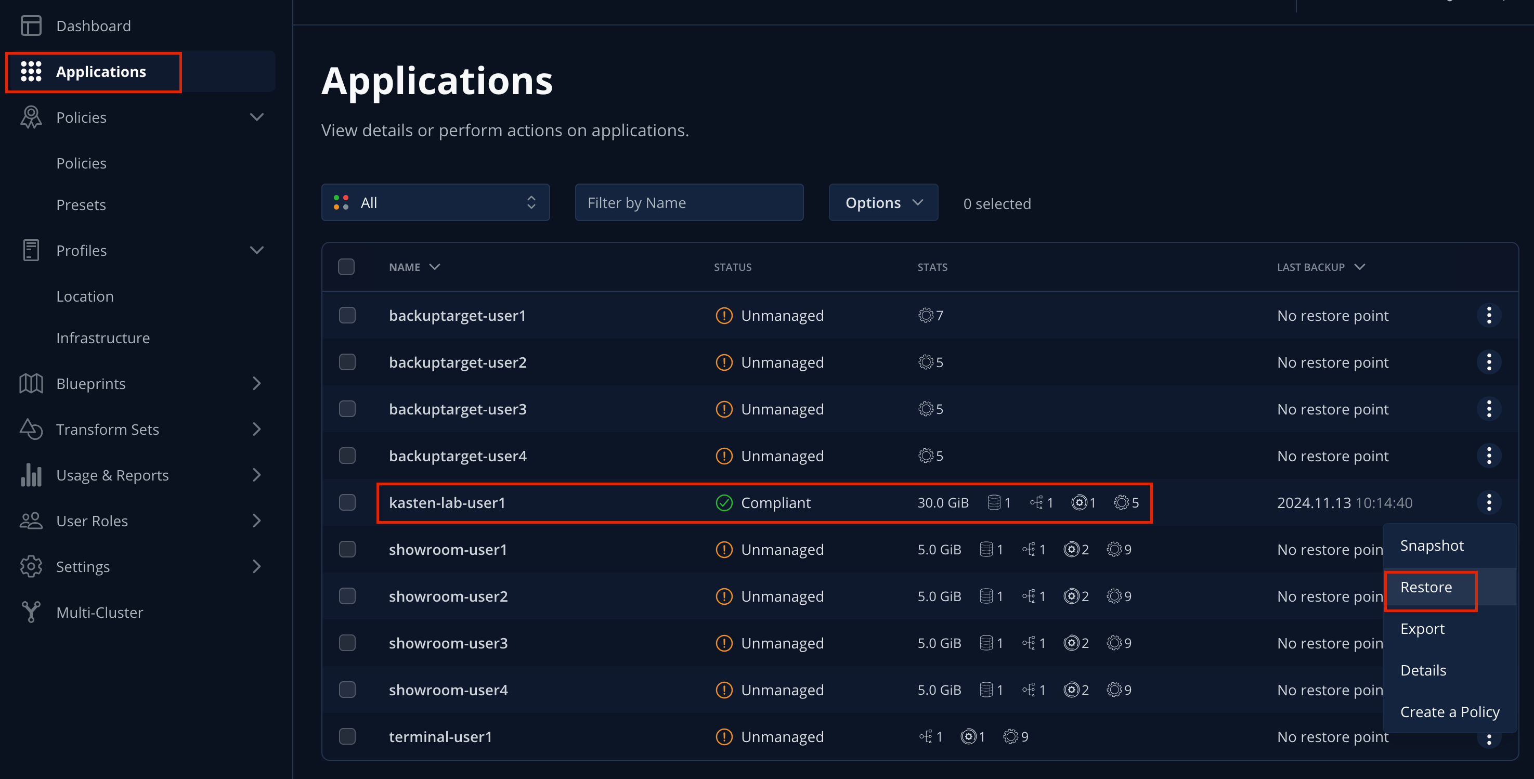This screenshot has width=1534, height=779.
Task: Click the 2024.11.13 10:14:40 backup timestamp
Action: 1345,503
